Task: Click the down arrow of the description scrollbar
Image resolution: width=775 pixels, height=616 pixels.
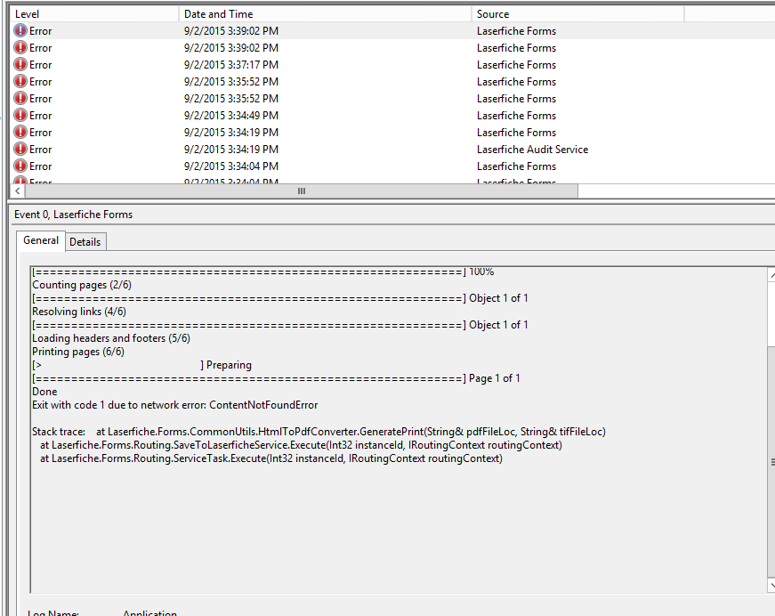Action: pyautogui.click(x=771, y=586)
